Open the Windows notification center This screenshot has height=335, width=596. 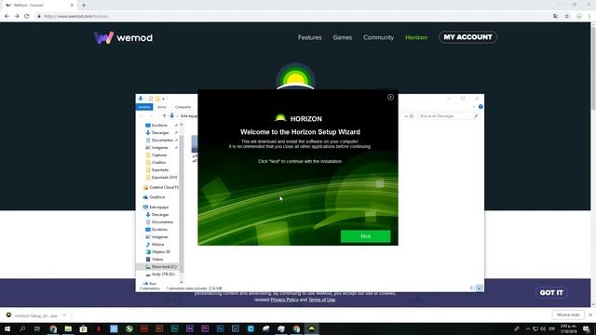pos(586,328)
